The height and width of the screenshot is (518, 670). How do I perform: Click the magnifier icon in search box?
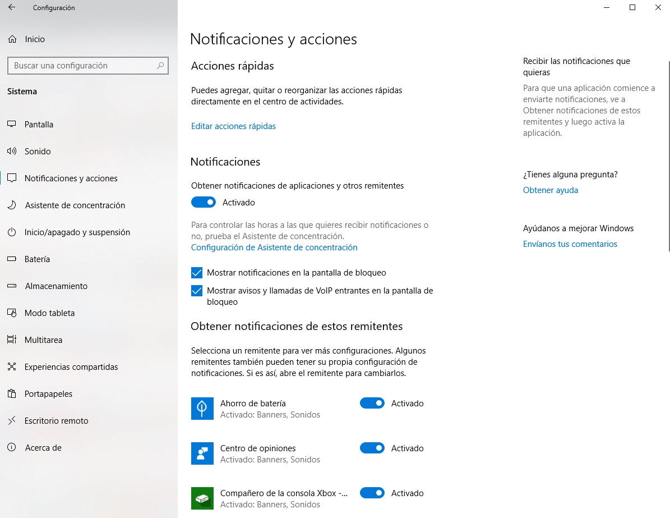pyautogui.click(x=160, y=66)
